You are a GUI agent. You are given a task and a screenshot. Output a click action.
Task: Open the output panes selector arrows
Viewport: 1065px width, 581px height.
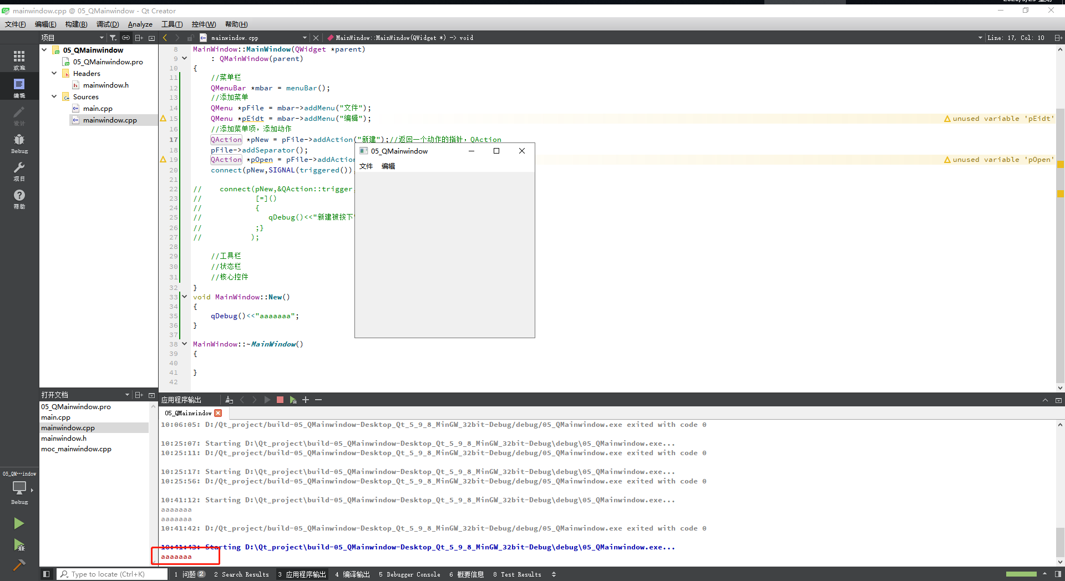554,574
